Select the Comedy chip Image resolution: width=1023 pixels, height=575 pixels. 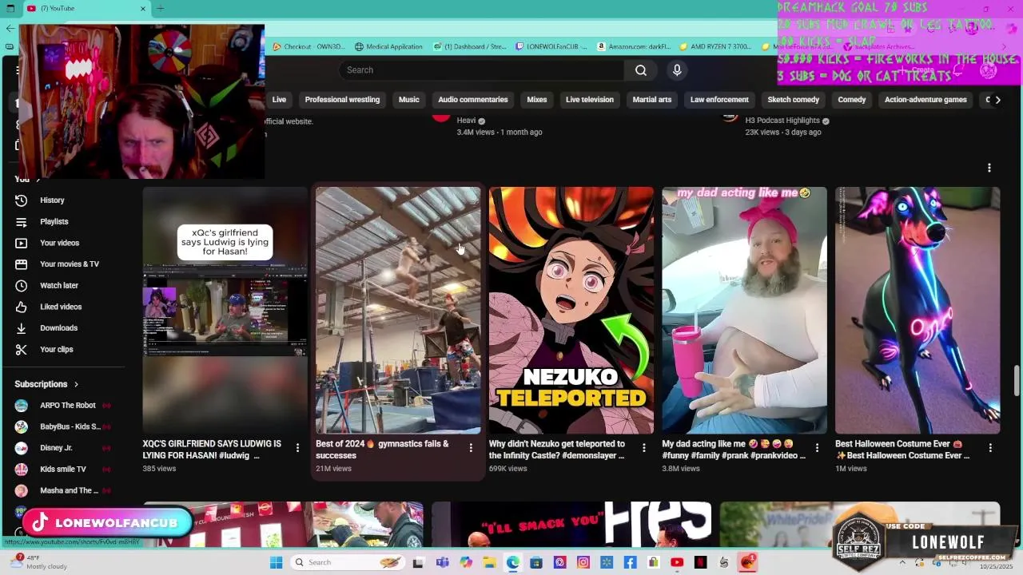pyautogui.click(x=852, y=100)
